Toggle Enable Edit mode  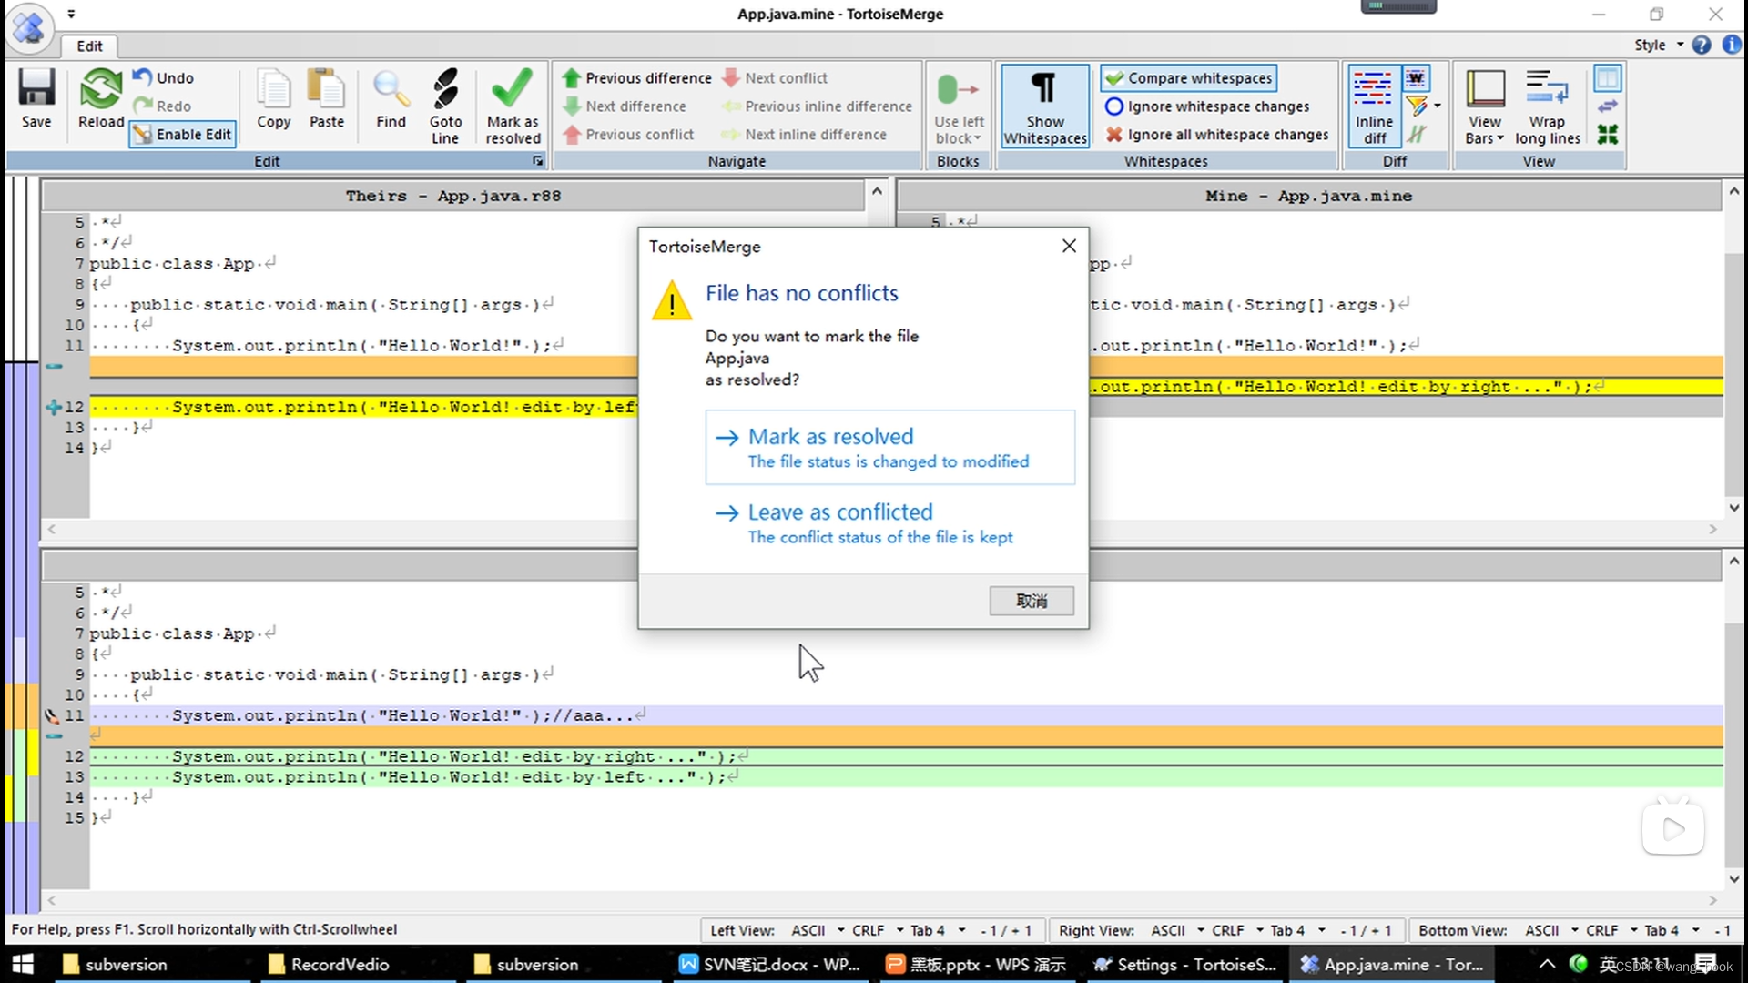click(183, 135)
